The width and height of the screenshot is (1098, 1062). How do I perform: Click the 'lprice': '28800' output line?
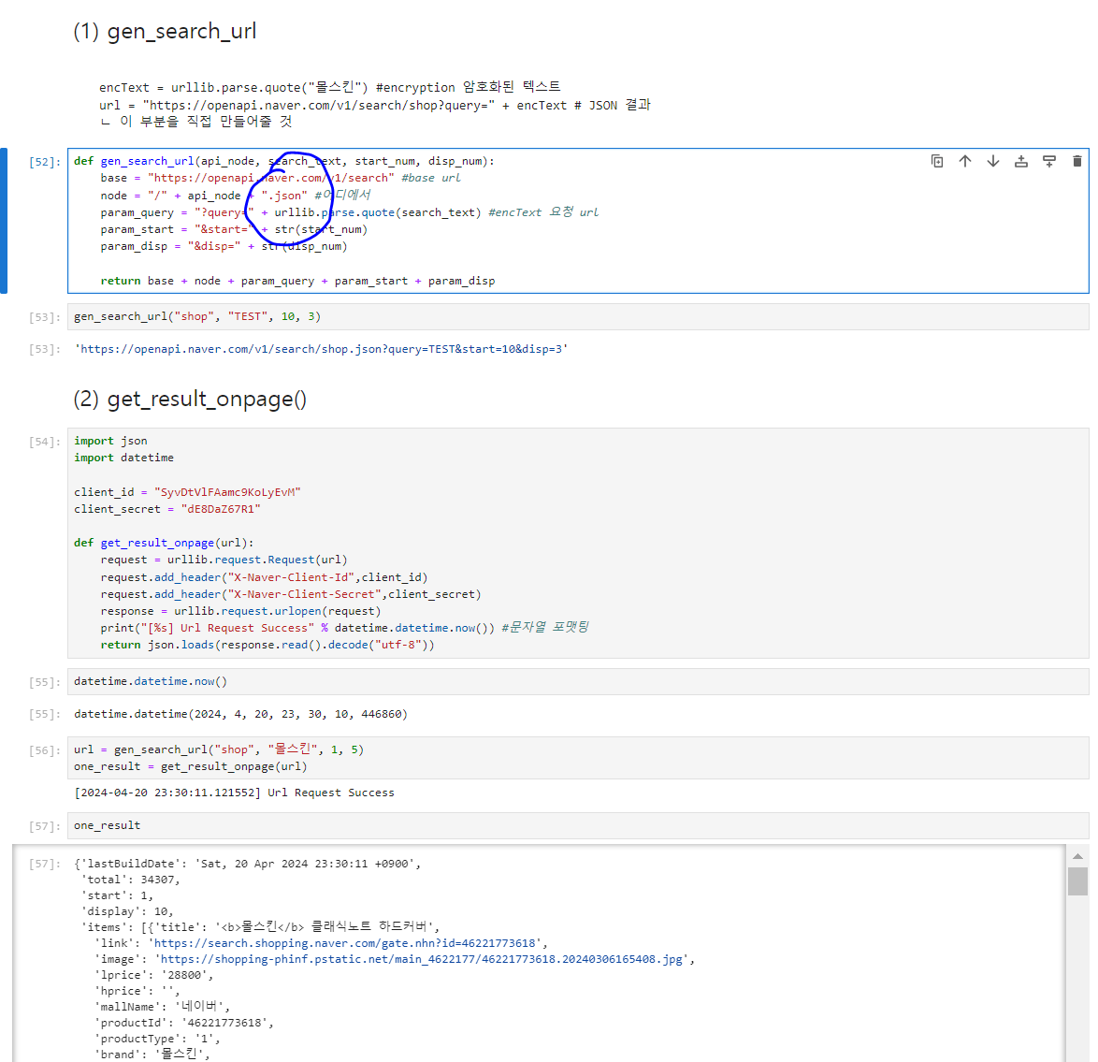point(153,975)
